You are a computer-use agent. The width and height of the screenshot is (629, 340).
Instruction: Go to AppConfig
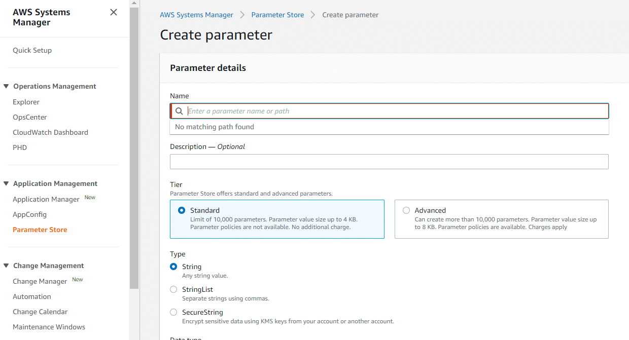30,214
